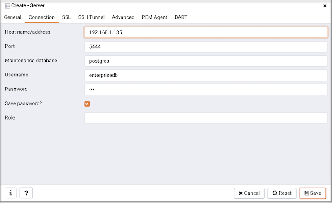This screenshot has height=203, width=332.
Task: Open the PEM Agent tab
Action: 154,17
